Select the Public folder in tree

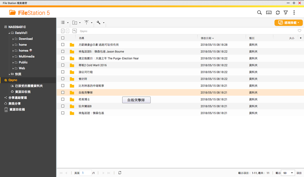[x=23, y=62]
